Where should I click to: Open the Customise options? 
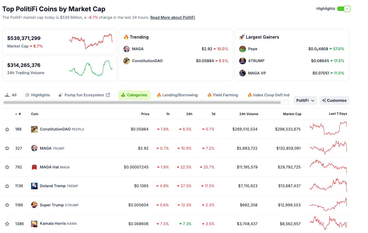(335, 100)
